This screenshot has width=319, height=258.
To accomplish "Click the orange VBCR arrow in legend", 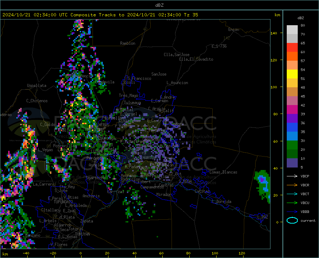I will pos(292,185).
